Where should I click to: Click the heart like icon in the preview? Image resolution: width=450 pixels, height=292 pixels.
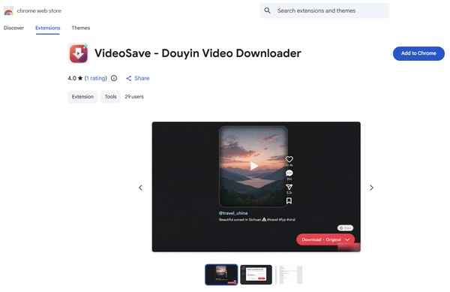(x=289, y=159)
